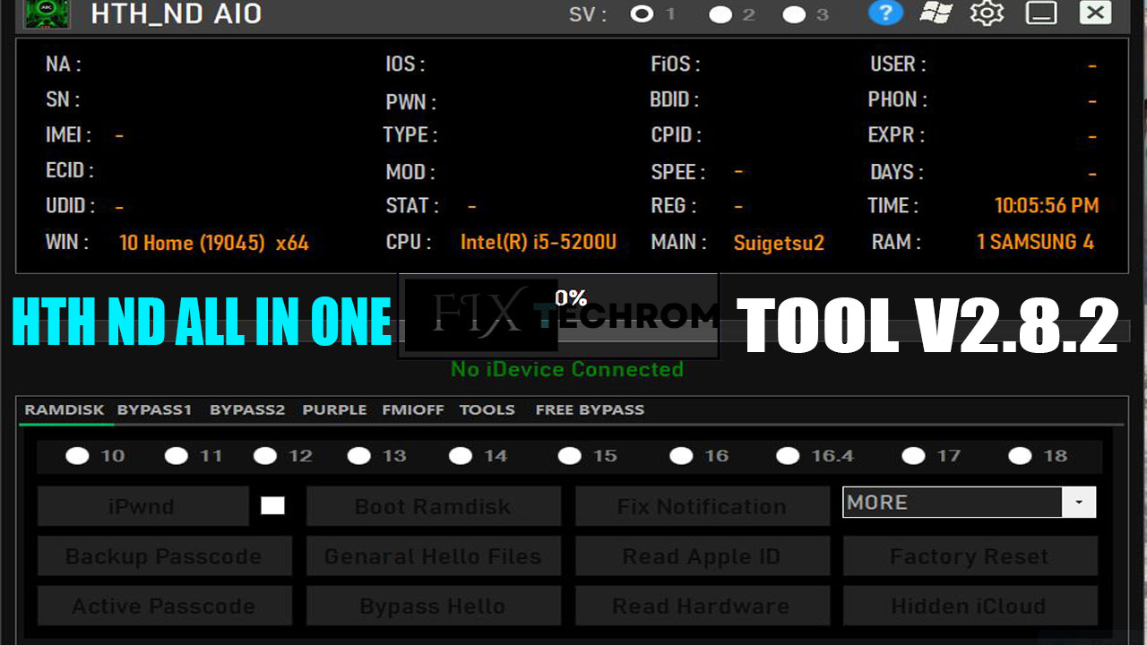Viewport: 1147px width, 645px height.
Task: Click the CPU value 'Intel(R) i5-5200U'
Action: [539, 242]
